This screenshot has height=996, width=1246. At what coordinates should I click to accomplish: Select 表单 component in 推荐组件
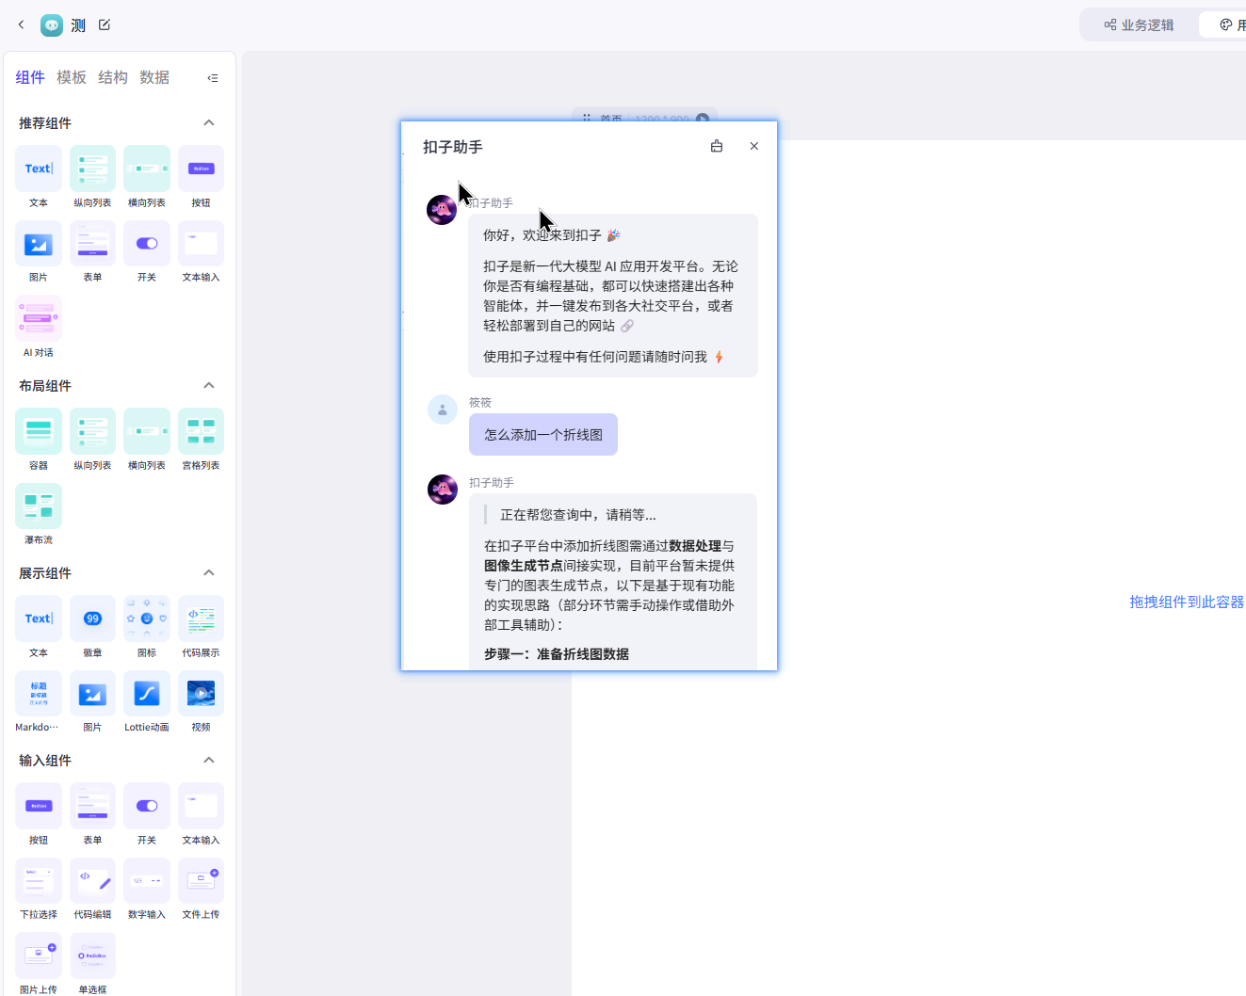92,251
